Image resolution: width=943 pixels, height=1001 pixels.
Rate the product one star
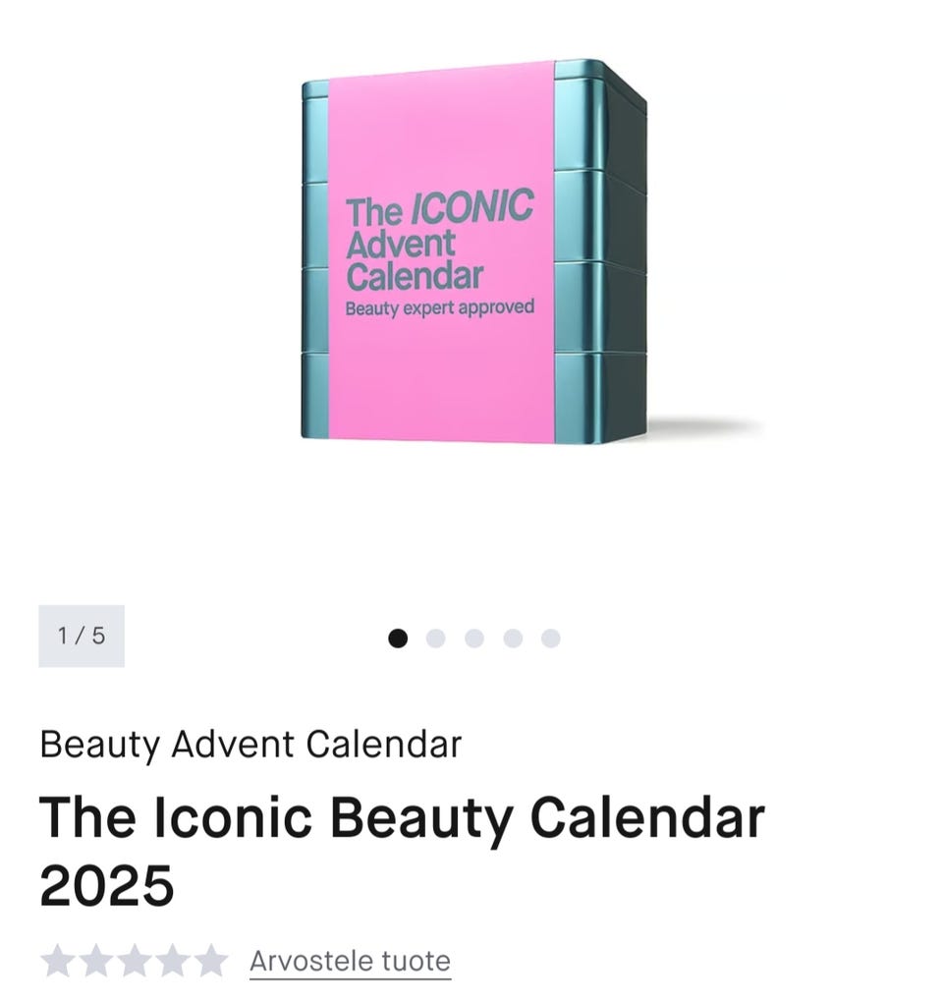58,962
